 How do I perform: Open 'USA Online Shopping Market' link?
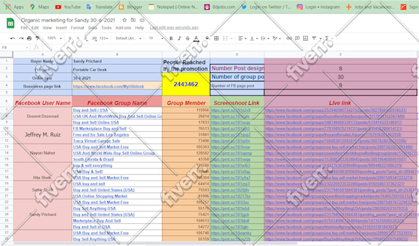[100, 196]
